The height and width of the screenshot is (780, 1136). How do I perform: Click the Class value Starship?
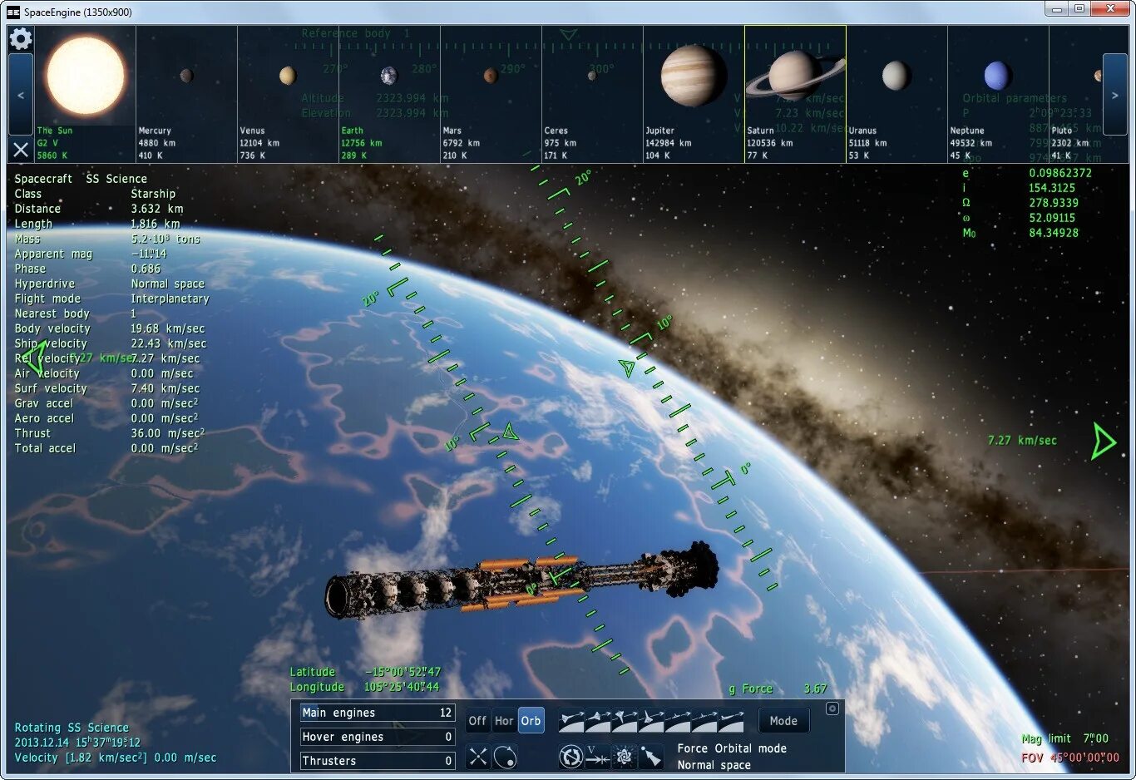coord(153,194)
